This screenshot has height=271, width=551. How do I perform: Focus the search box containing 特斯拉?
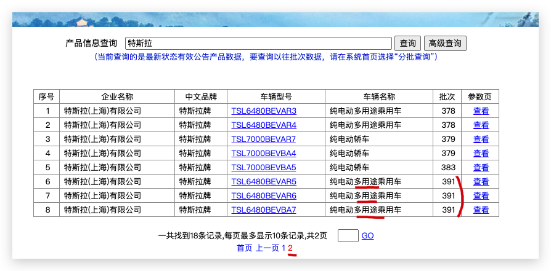click(x=258, y=44)
